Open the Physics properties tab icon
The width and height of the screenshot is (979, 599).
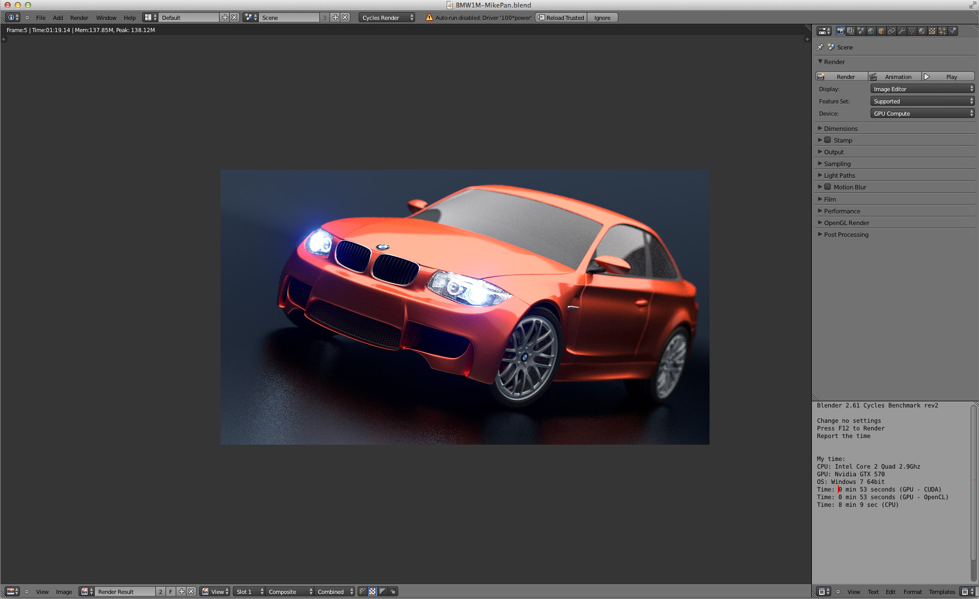pyautogui.click(x=953, y=31)
